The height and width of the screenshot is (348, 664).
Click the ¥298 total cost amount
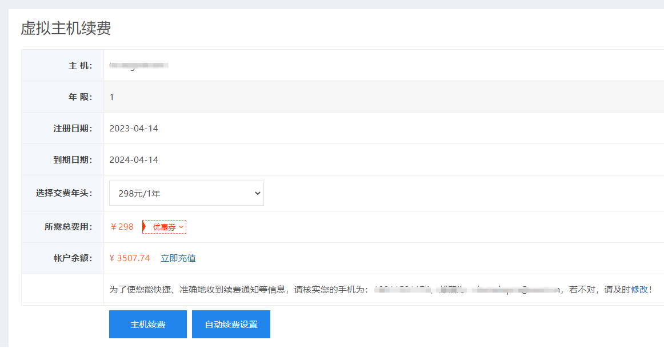pyautogui.click(x=122, y=227)
